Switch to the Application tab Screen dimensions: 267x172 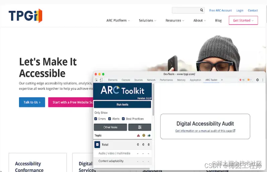point(195,80)
